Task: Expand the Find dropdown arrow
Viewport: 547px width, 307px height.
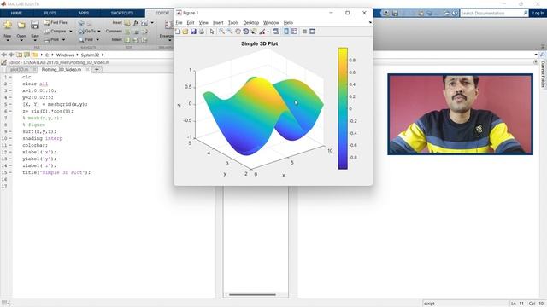Action: [97, 40]
